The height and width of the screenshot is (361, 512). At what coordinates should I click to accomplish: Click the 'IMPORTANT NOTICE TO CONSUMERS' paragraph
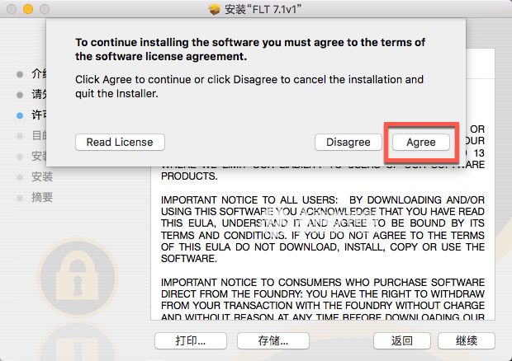coord(323,299)
